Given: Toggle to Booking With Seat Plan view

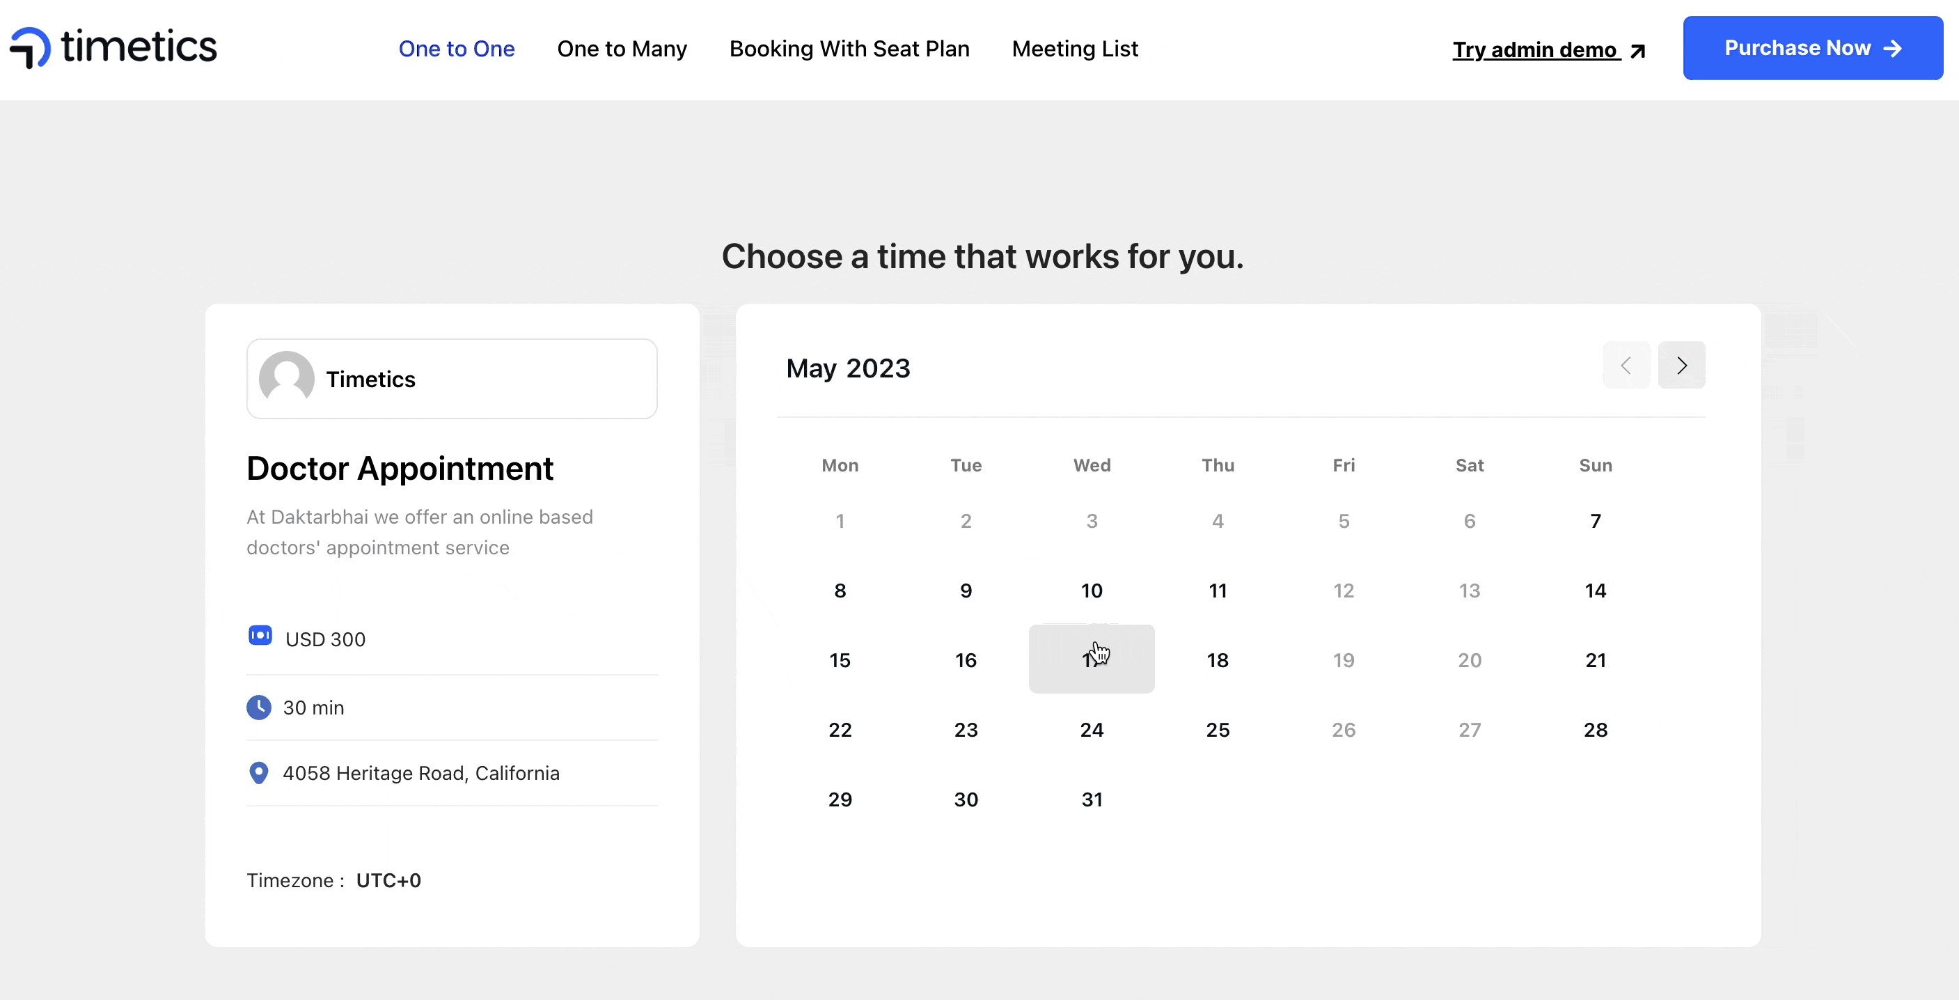Looking at the screenshot, I should pyautogui.click(x=850, y=49).
